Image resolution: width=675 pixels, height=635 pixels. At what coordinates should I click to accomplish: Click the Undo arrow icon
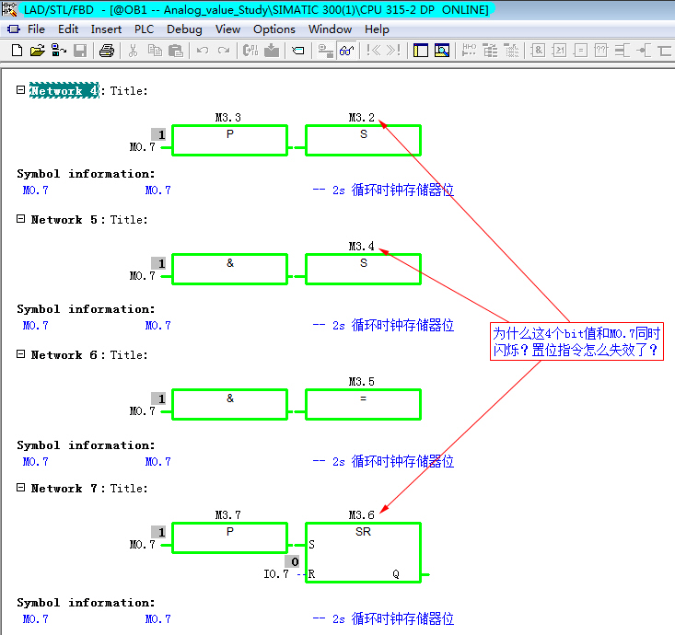(203, 51)
